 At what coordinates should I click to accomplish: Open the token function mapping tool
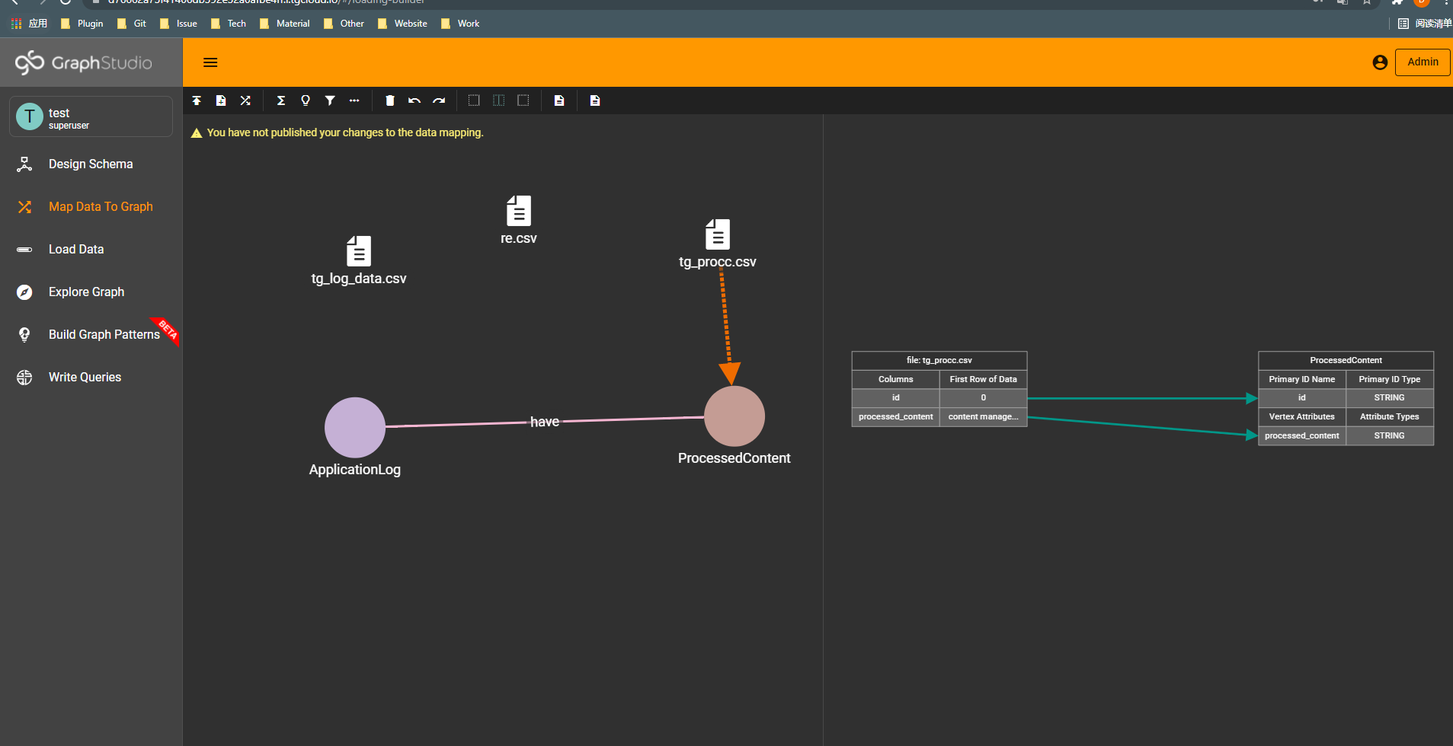point(281,100)
